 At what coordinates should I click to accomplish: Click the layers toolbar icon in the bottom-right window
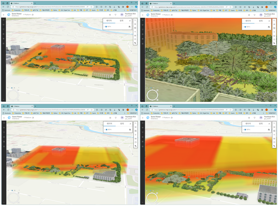274,127
